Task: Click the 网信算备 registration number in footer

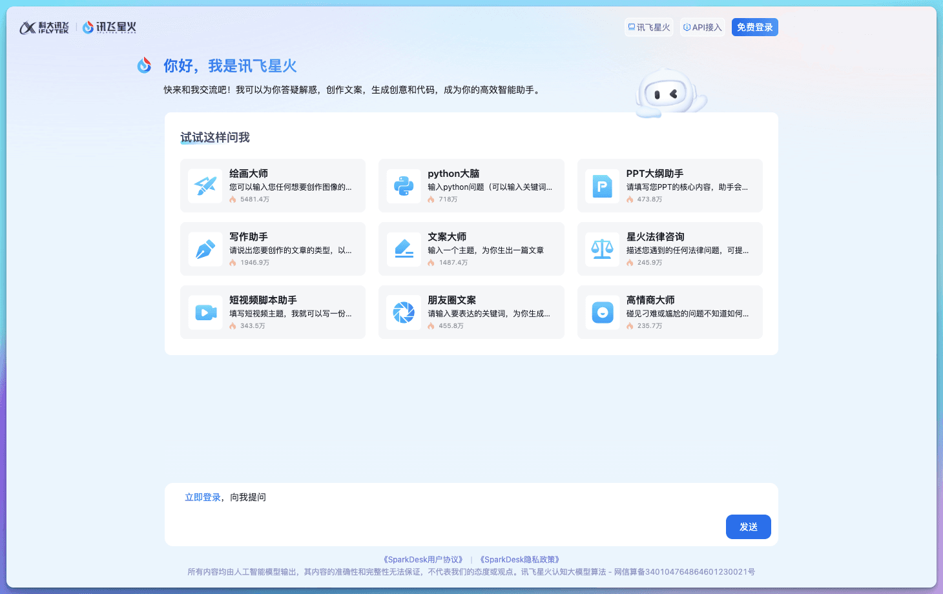Action: (x=684, y=572)
